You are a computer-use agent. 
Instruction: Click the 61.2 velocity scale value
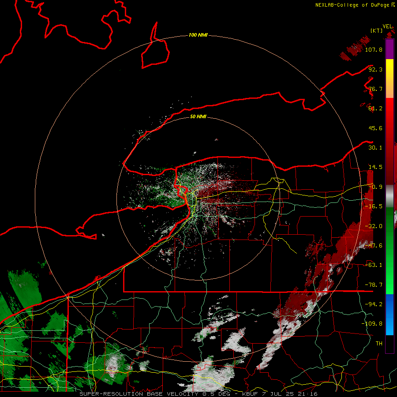coord(375,109)
